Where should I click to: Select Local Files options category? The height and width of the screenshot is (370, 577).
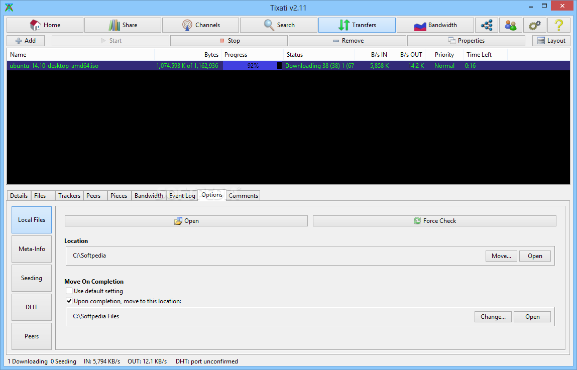pos(32,219)
